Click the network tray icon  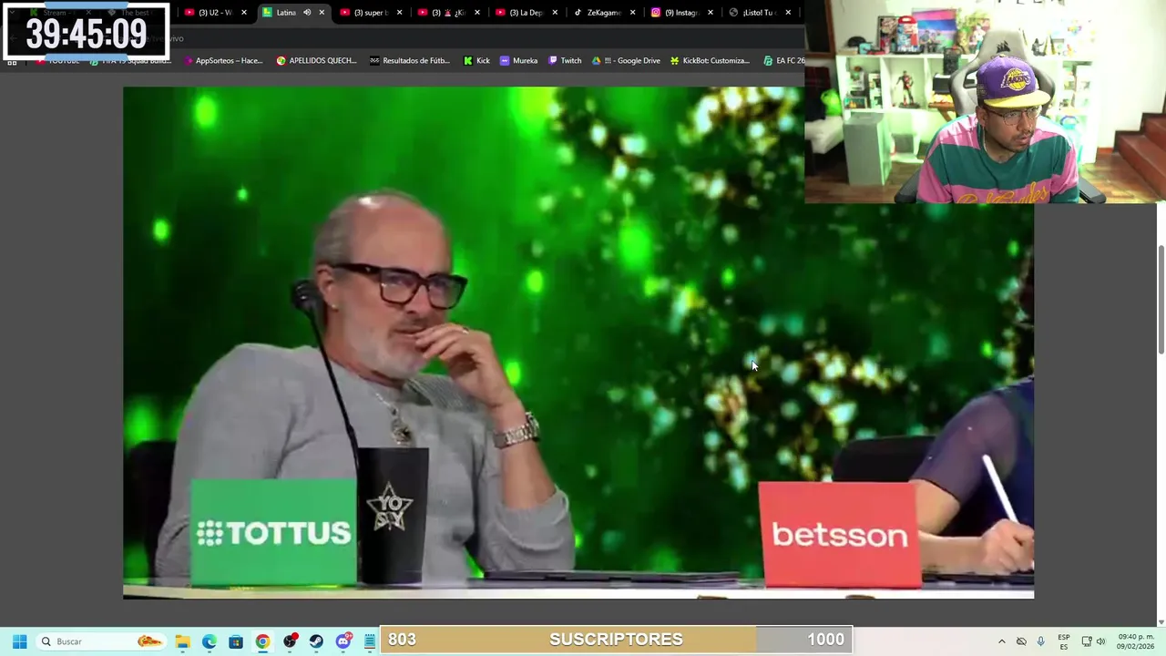pyautogui.click(x=1087, y=641)
